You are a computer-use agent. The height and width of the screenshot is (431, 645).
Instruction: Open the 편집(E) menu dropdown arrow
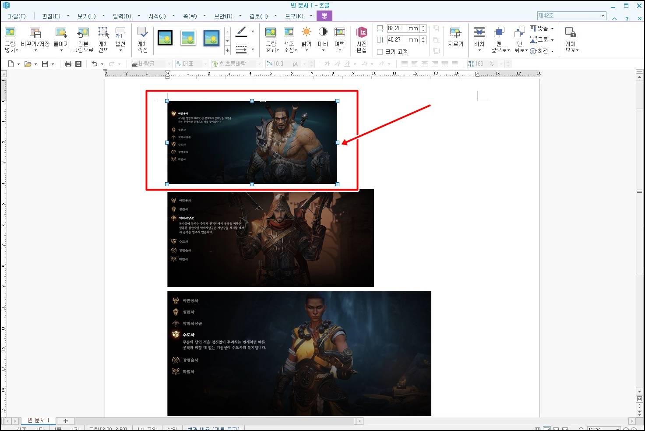(x=68, y=16)
